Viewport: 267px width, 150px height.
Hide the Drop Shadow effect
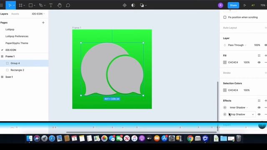[259, 114]
